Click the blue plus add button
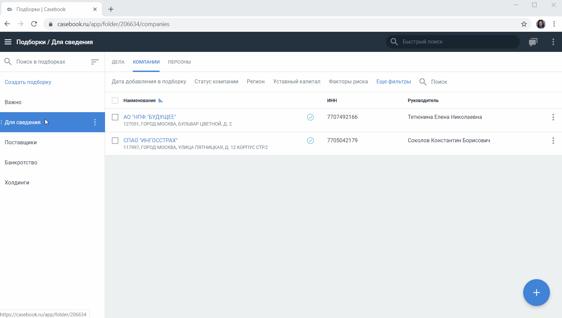 coord(537,293)
